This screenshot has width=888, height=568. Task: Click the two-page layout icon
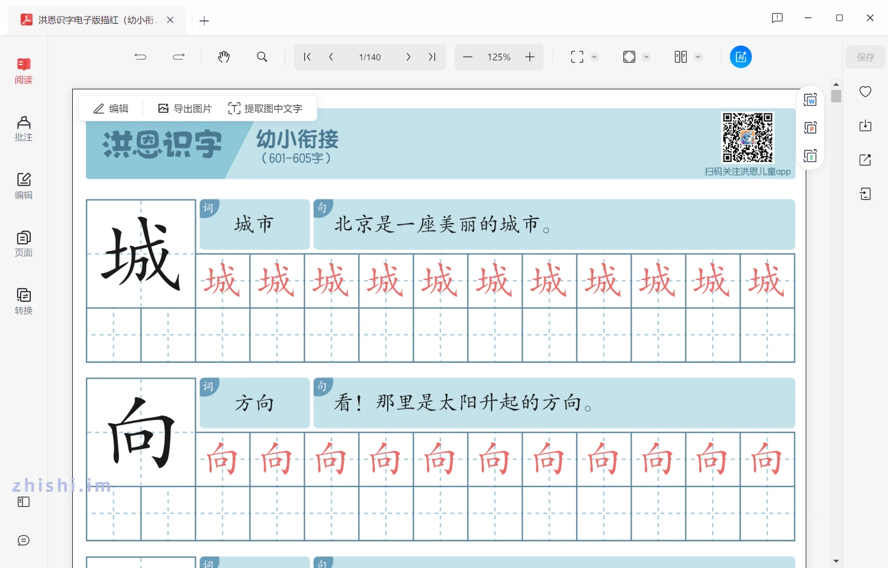click(x=681, y=57)
